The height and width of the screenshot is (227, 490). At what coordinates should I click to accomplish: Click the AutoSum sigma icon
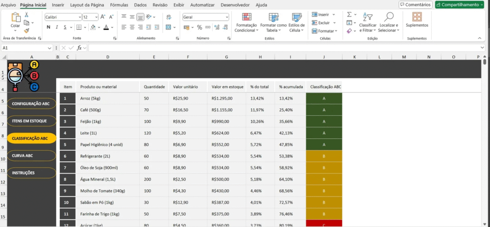pyautogui.click(x=349, y=15)
